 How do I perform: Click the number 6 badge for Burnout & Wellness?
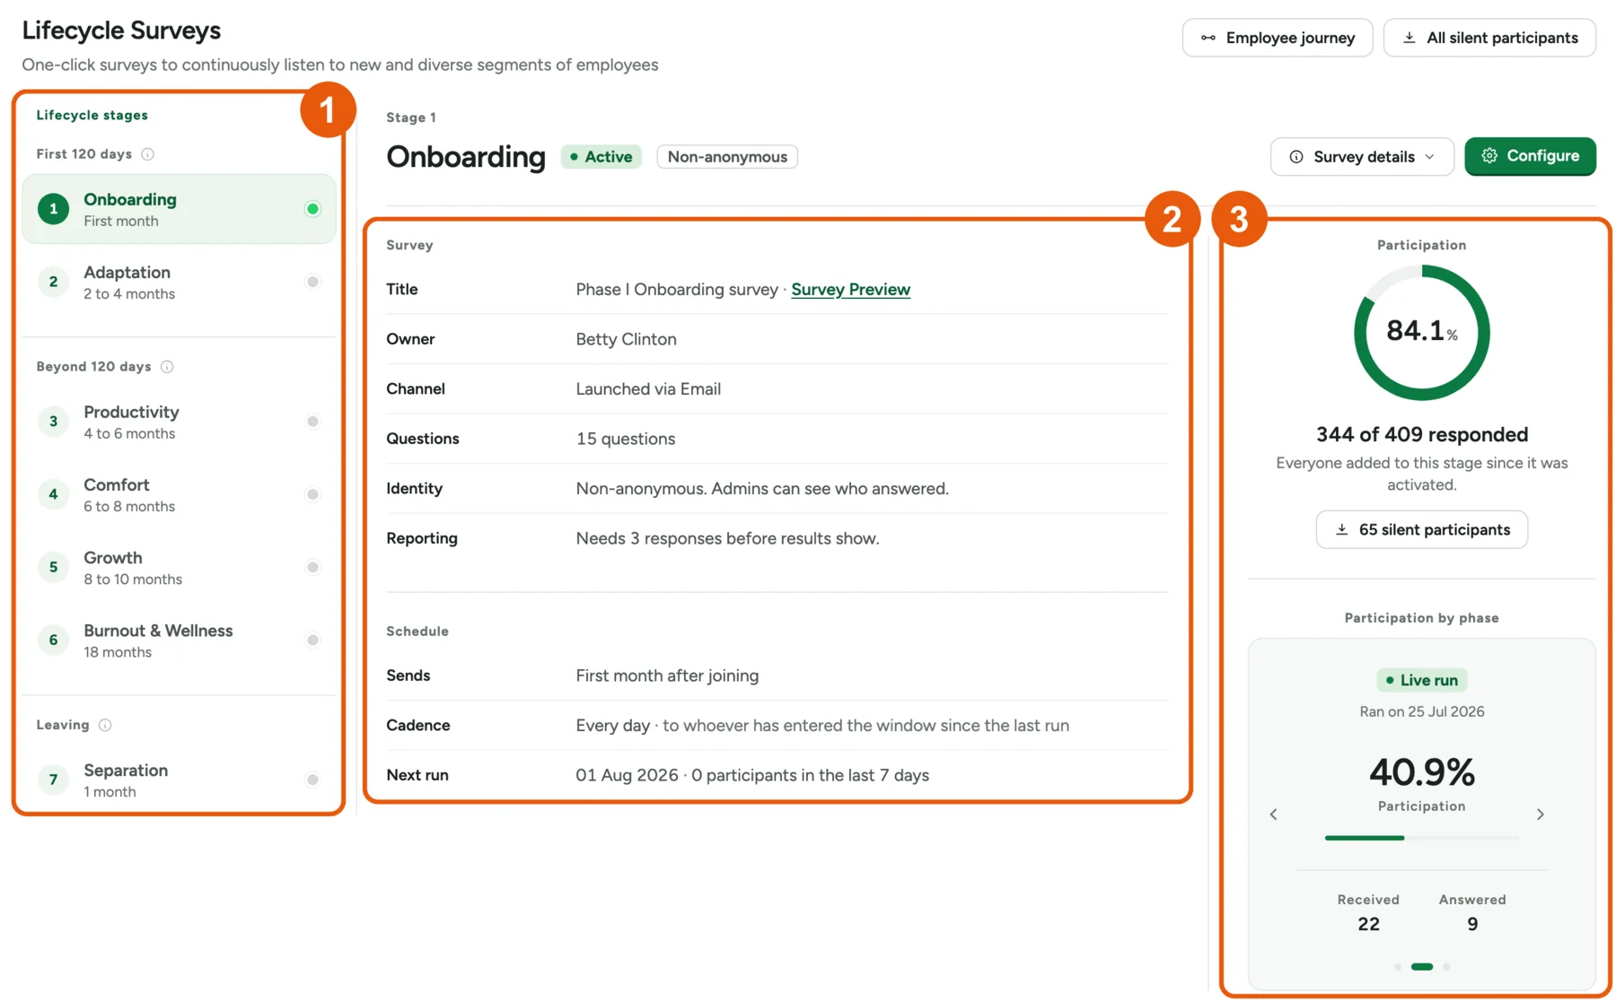point(54,640)
